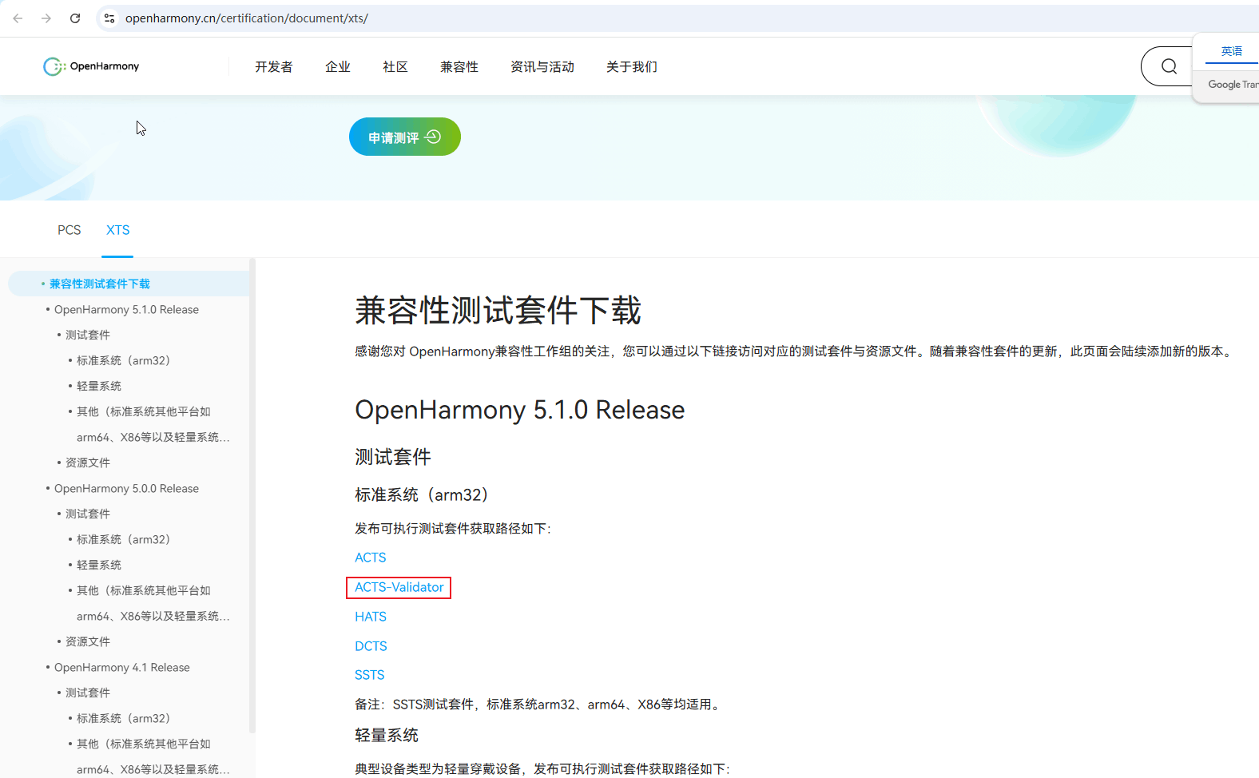The width and height of the screenshot is (1259, 778).
Task: Select 测试套件 under 5.1.0 Release
Action: (88, 335)
